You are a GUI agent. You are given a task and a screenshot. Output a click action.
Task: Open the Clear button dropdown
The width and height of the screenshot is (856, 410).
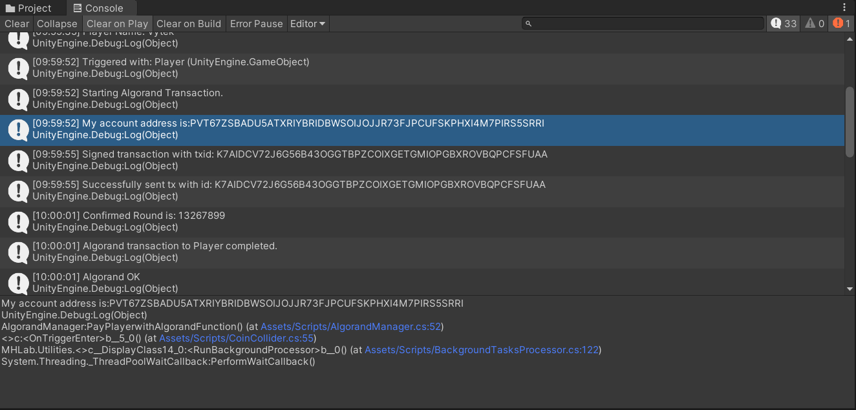[x=16, y=23]
